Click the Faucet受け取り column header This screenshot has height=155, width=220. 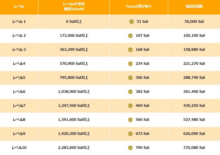click(138, 6)
